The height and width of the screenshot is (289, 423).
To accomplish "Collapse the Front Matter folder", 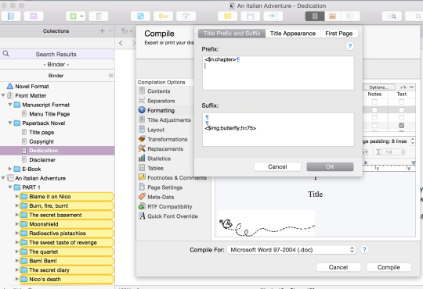I will pyautogui.click(x=3, y=95).
